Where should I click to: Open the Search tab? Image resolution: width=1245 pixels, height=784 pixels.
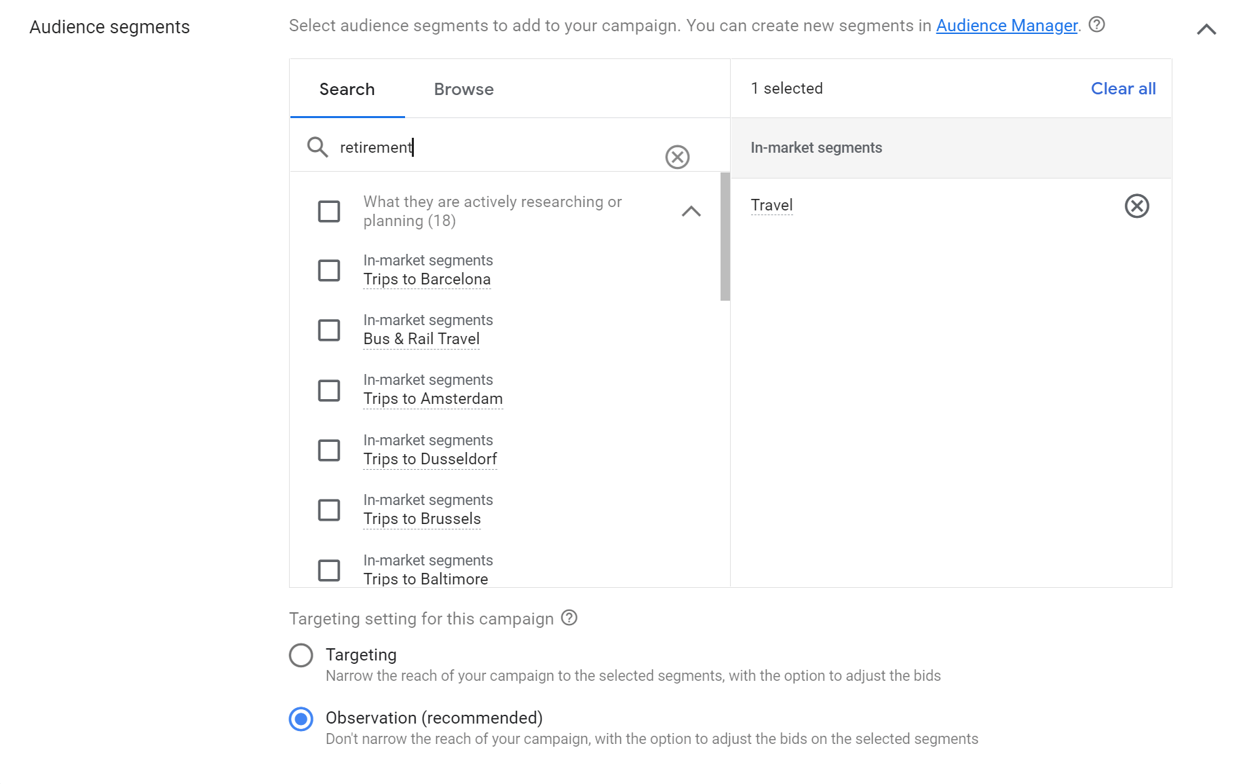pyautogui.click(x=347, y=89)
